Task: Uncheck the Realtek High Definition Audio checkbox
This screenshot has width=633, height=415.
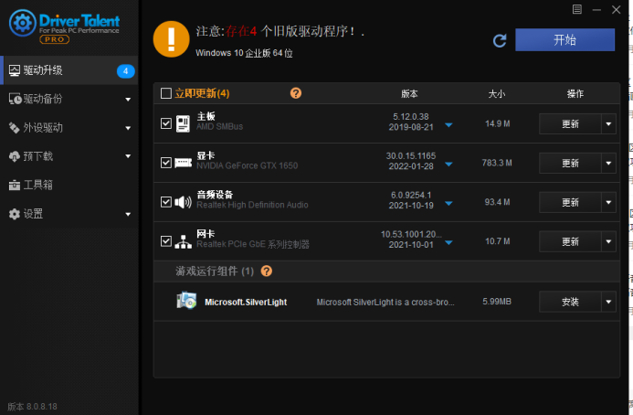Action: [x=166, y=202]
